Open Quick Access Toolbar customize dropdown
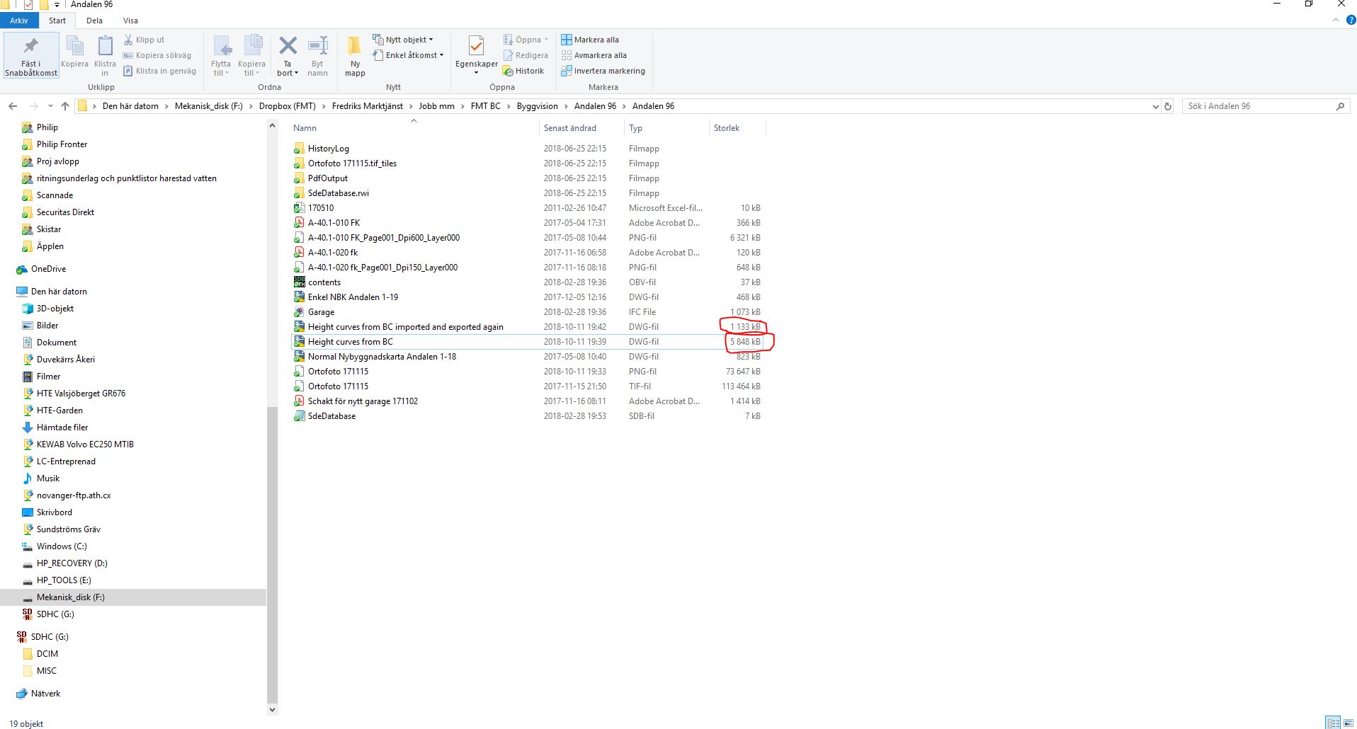The image size is (1357, 729). (x=57, y=5)
